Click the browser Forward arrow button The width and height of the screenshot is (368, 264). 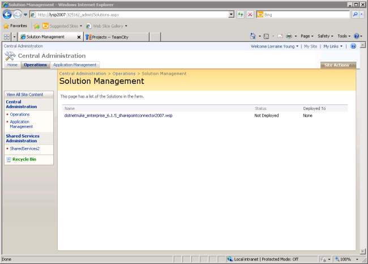click(x=17, y=15)
